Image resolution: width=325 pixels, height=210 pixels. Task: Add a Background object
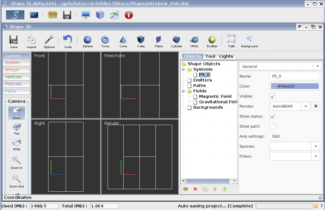pos(249,41)
